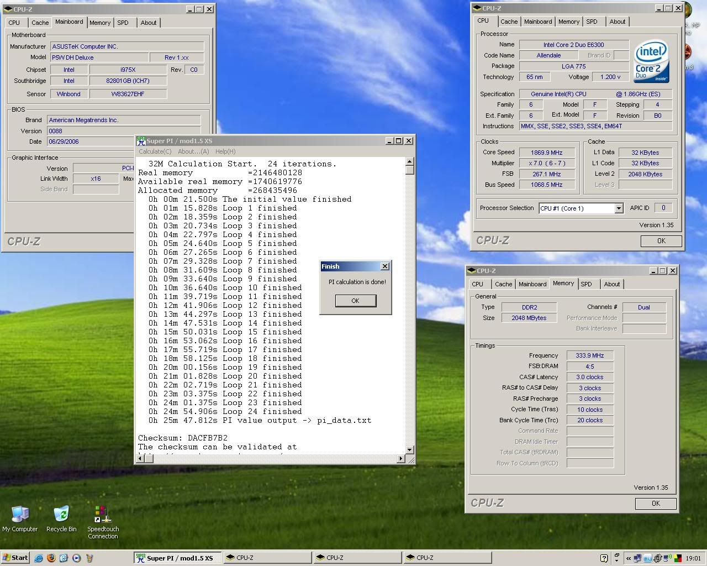Click FSB:DRAM ratio value 4:5
The image size is (707, 566).
(x=590, y=366)
